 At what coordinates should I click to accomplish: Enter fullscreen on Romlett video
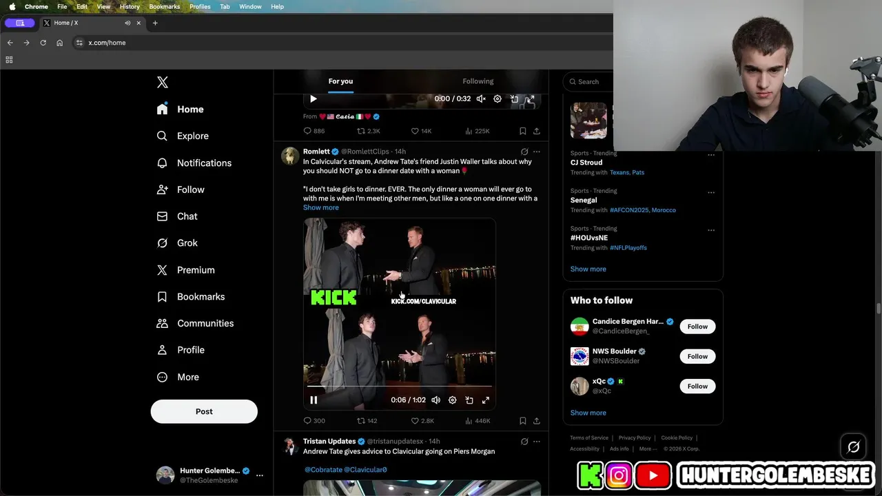tap(486, 400)
